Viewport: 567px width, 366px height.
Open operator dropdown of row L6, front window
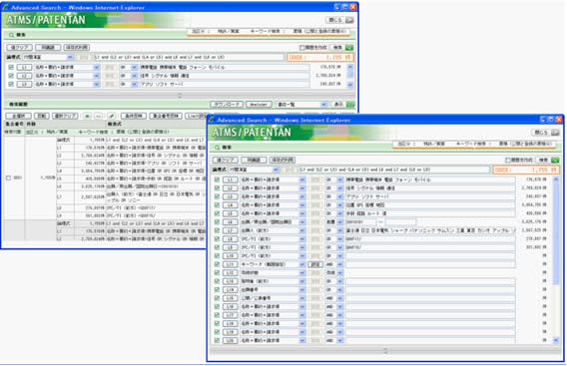point(340,221)
